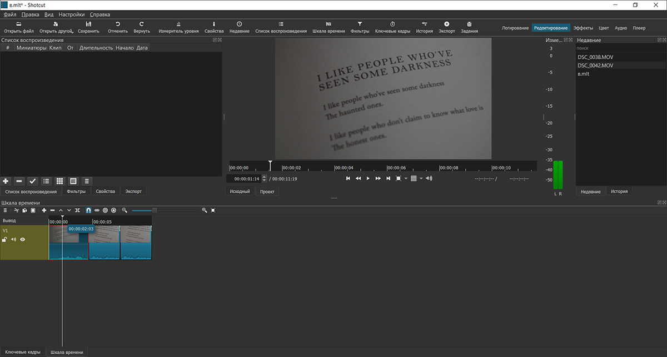Open the timeline hamburger menu

click(5, 210)
